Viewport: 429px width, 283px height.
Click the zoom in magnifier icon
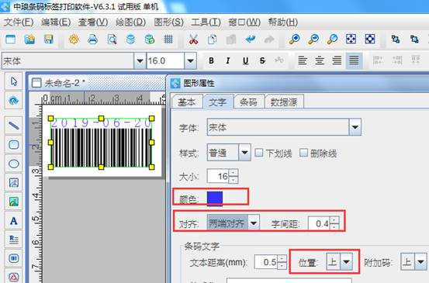pos(294,40)
